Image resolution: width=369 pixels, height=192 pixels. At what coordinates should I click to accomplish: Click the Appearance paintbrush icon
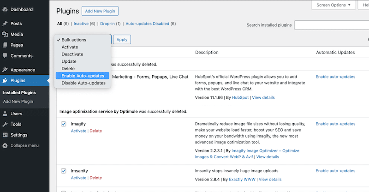tap(5, 70)
